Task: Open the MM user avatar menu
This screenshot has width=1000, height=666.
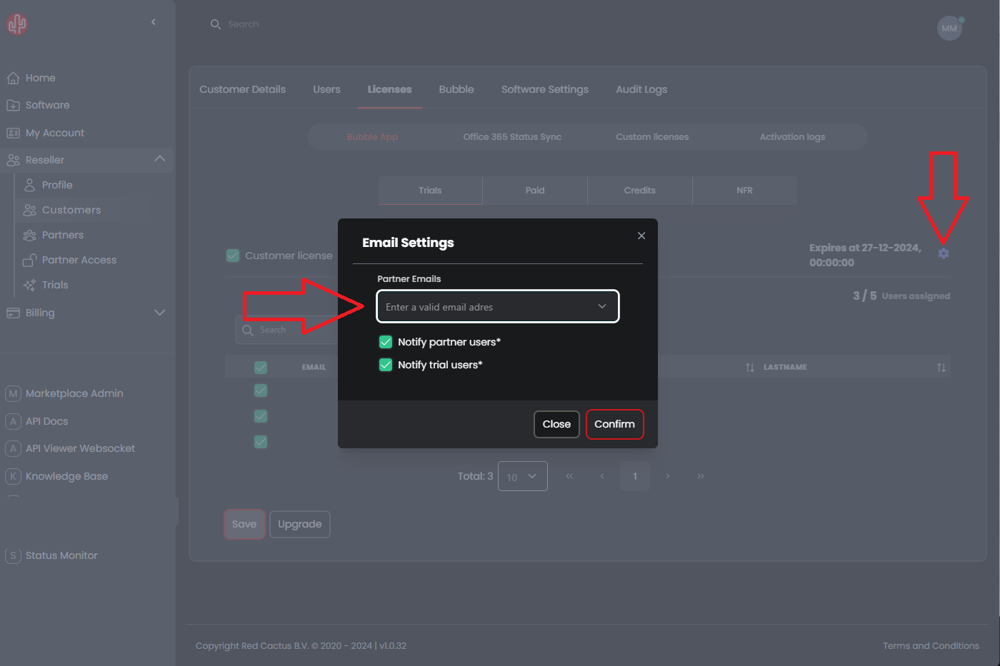Action: 949,29
